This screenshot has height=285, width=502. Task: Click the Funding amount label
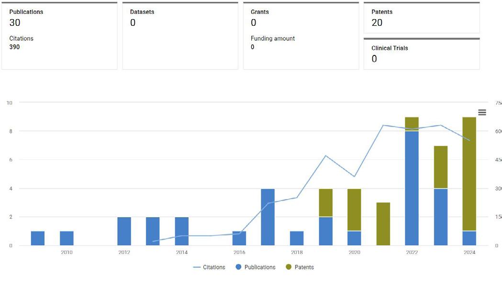click(272, 38)
